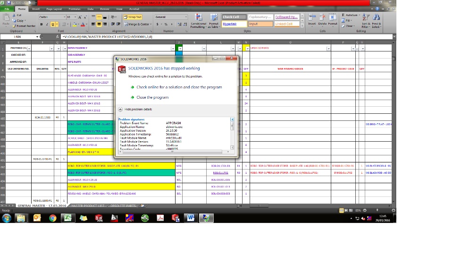Open the Name Box dropdown arrow
The image size is (453, 255).
(37, 37)
